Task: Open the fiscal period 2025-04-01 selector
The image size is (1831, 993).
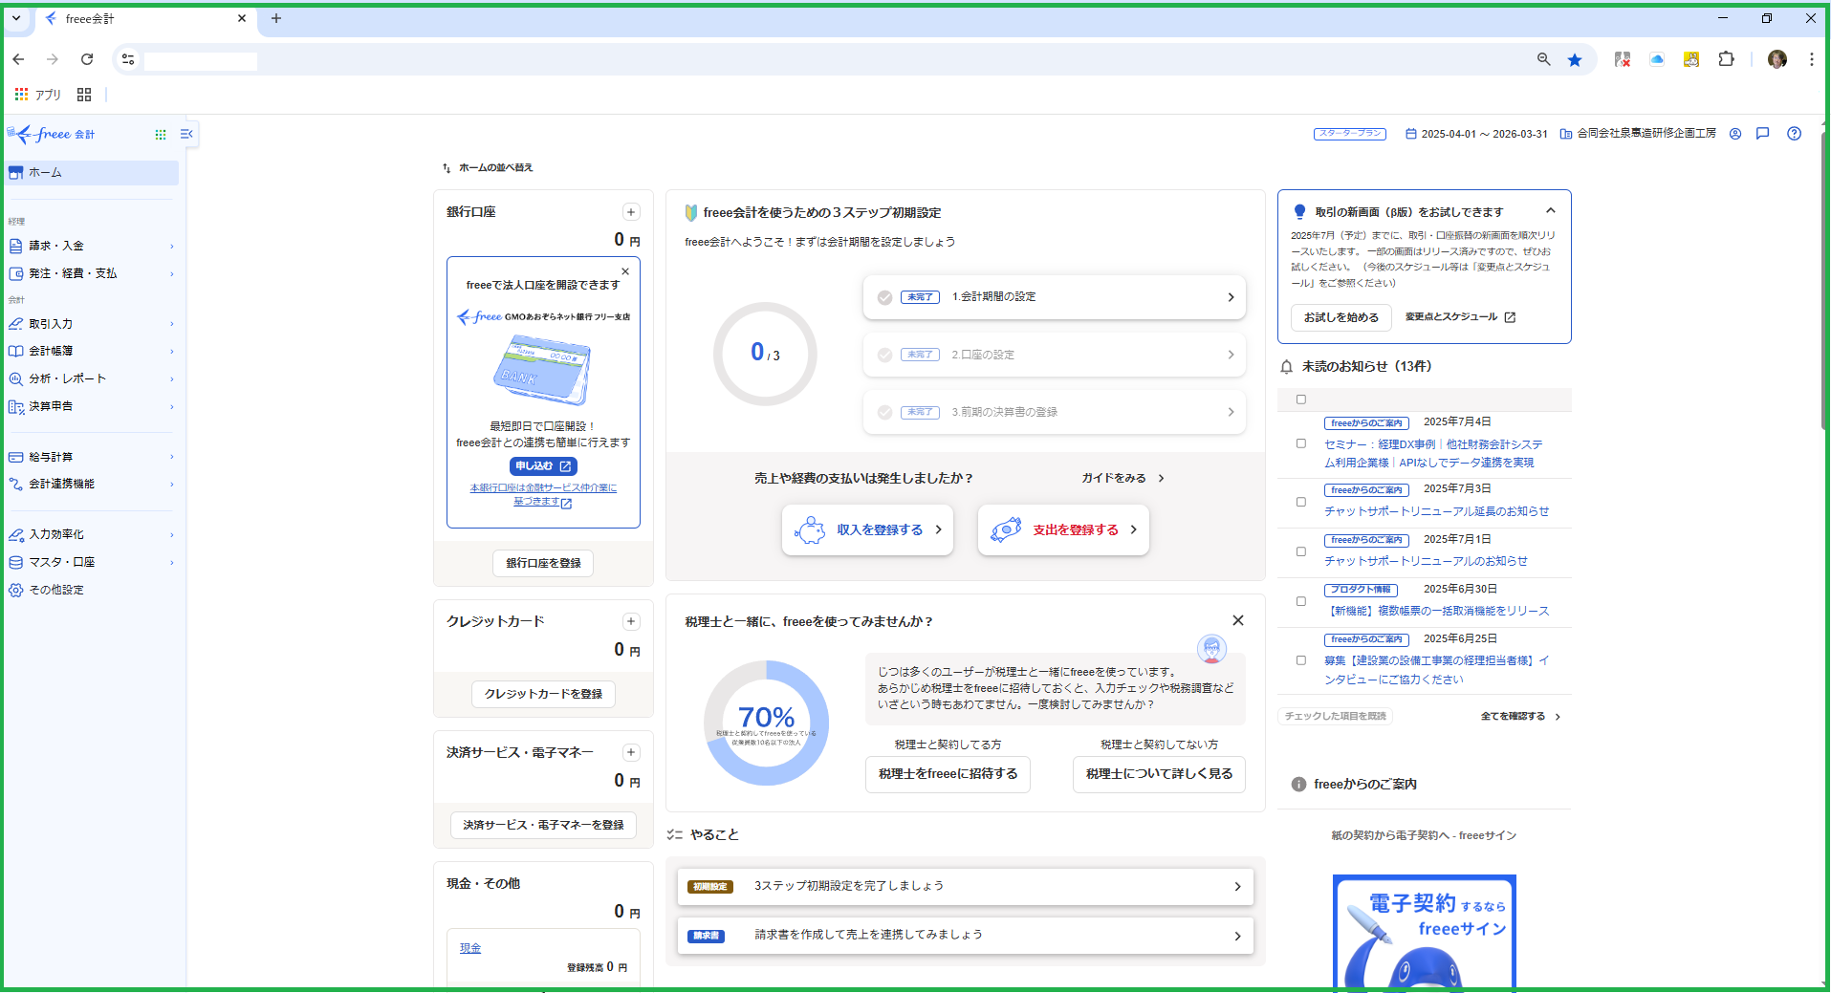Action: click(x=1476, y=134)
